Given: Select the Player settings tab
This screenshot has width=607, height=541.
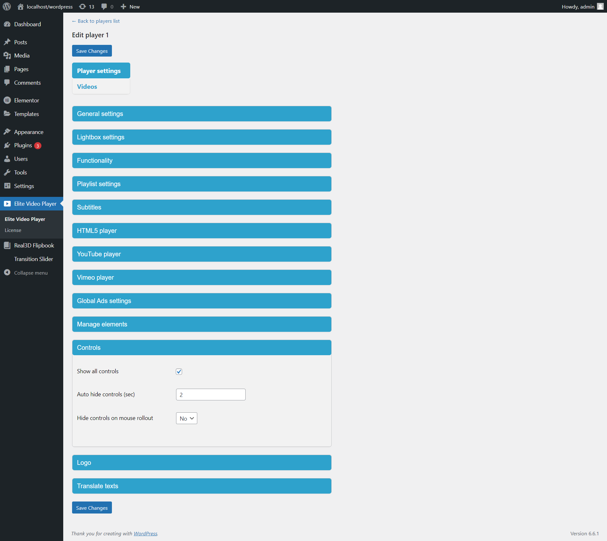Looking at the screenshot, I should (x=99, y=71).
